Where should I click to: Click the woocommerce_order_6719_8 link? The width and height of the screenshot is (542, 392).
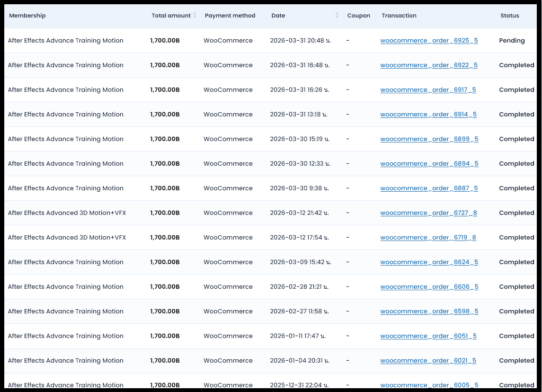coord(428,238)
